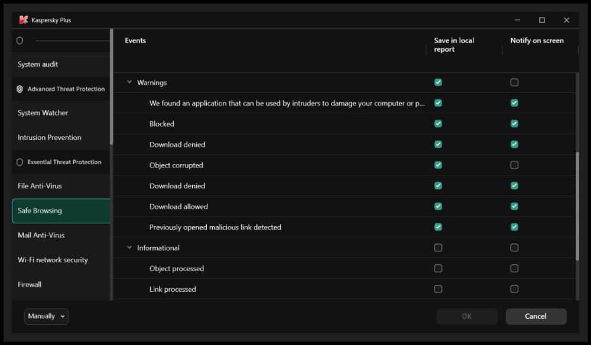The height and width of the screenshot is (345, 591).
Task: Click the Save in local report column header
Action: point(454,45)
